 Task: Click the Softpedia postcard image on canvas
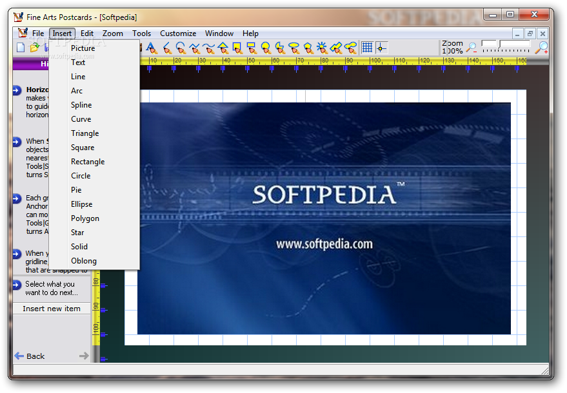click(x=324, y=218)
